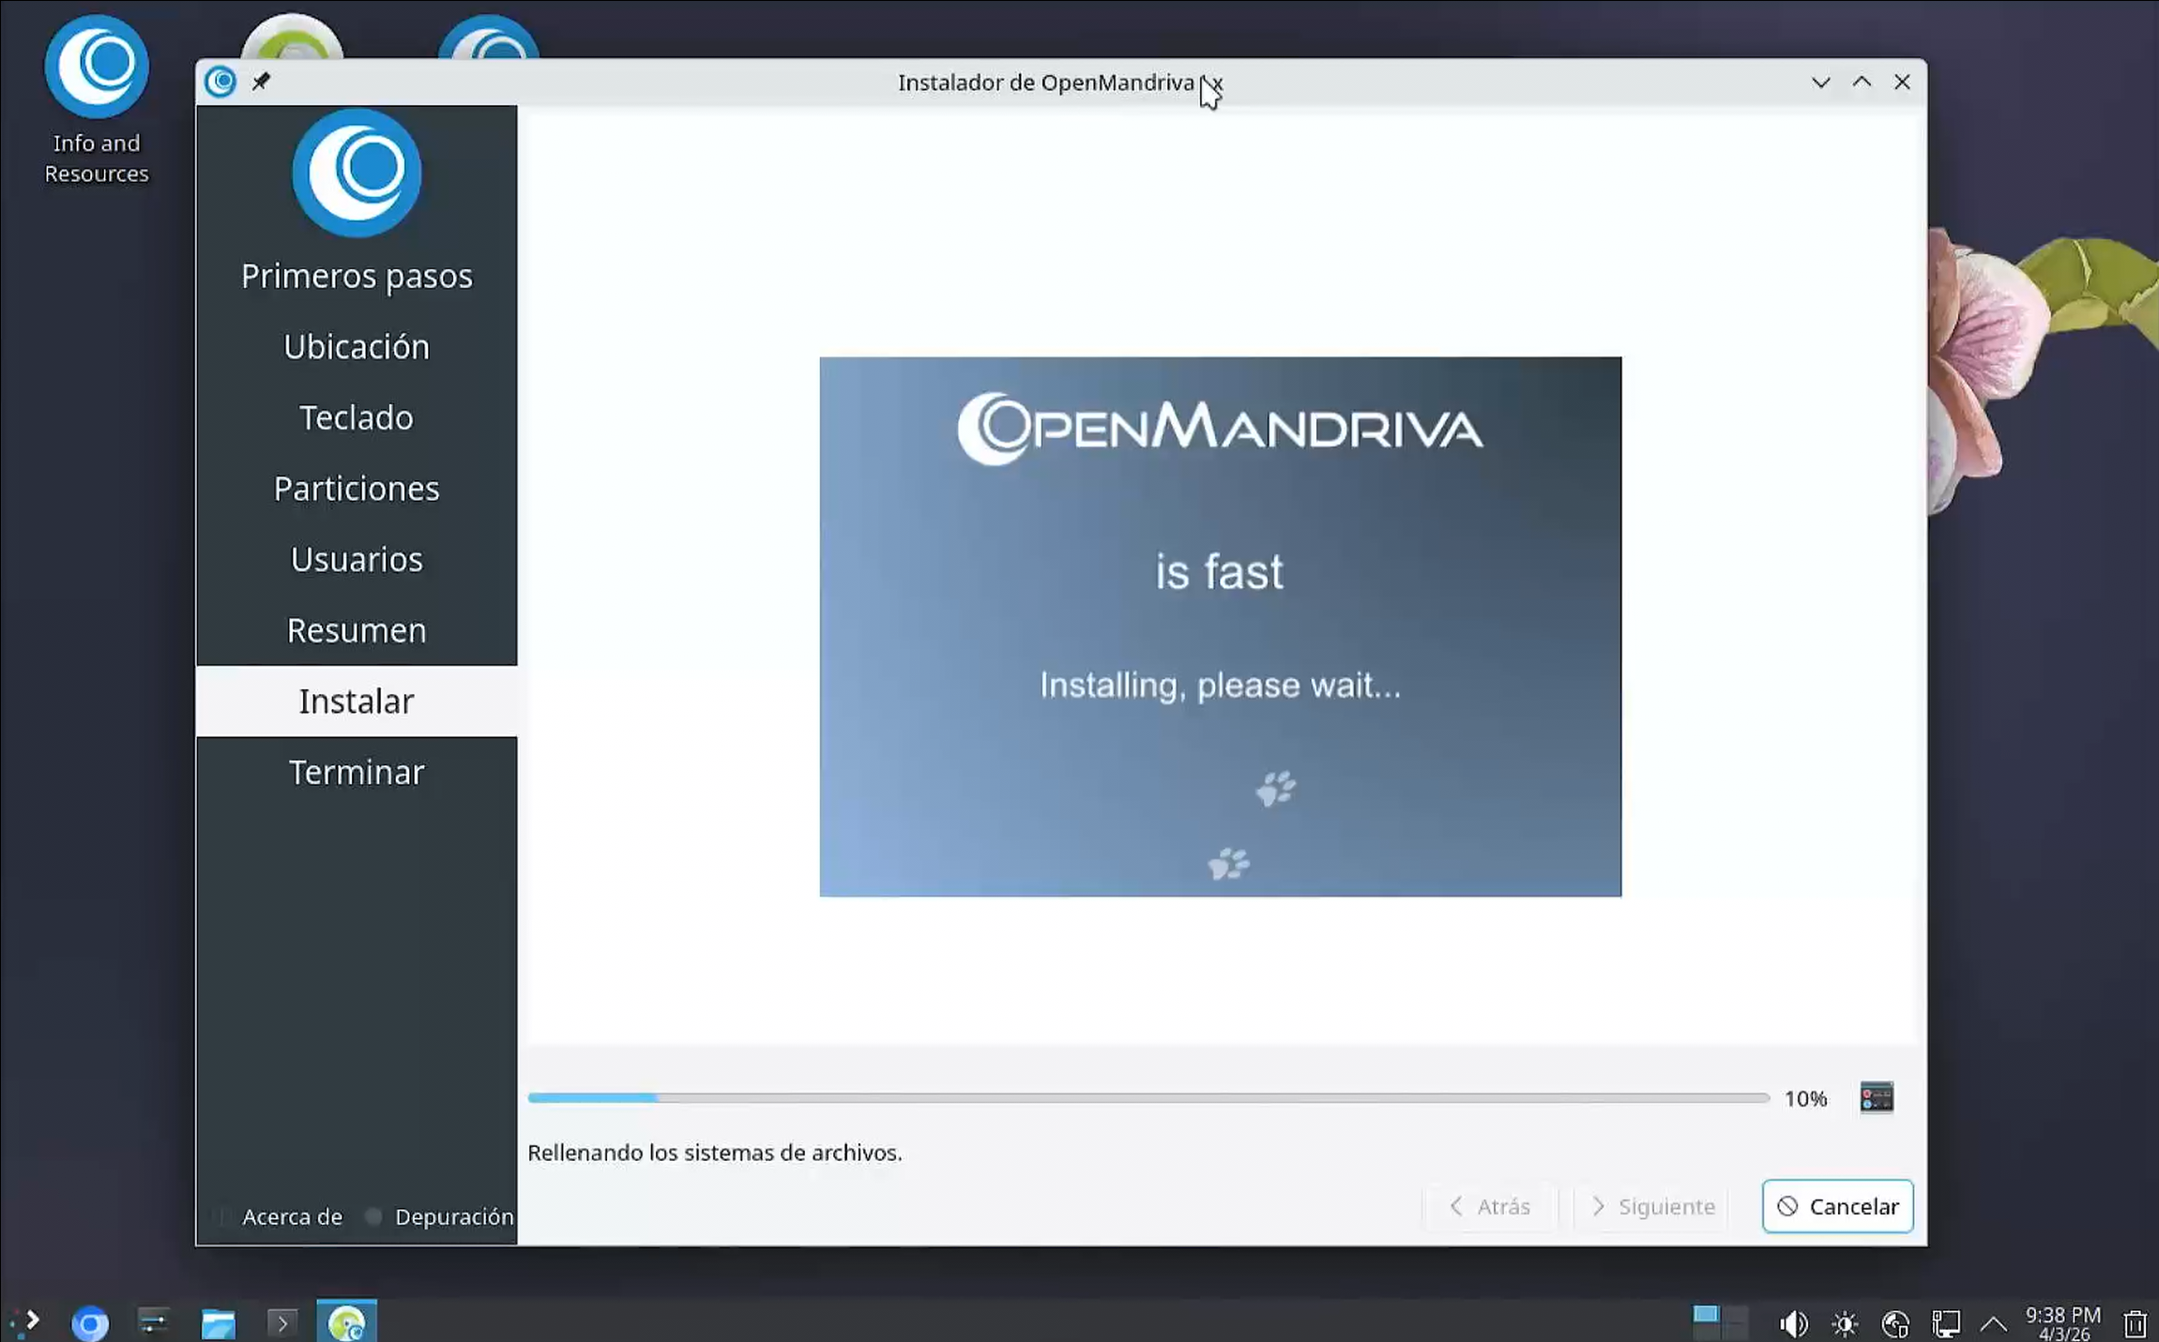Select the Terminar step
Viewport: 2159px width, 1342px height.
357,772
